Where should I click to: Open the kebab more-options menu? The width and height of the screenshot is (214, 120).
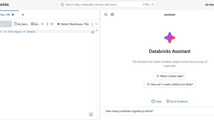(x=47, y=24)
